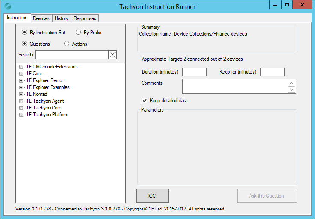Click the Tachyon app icon in title bar
Viewport: 315px width, 219px height.
click(8, 6)
